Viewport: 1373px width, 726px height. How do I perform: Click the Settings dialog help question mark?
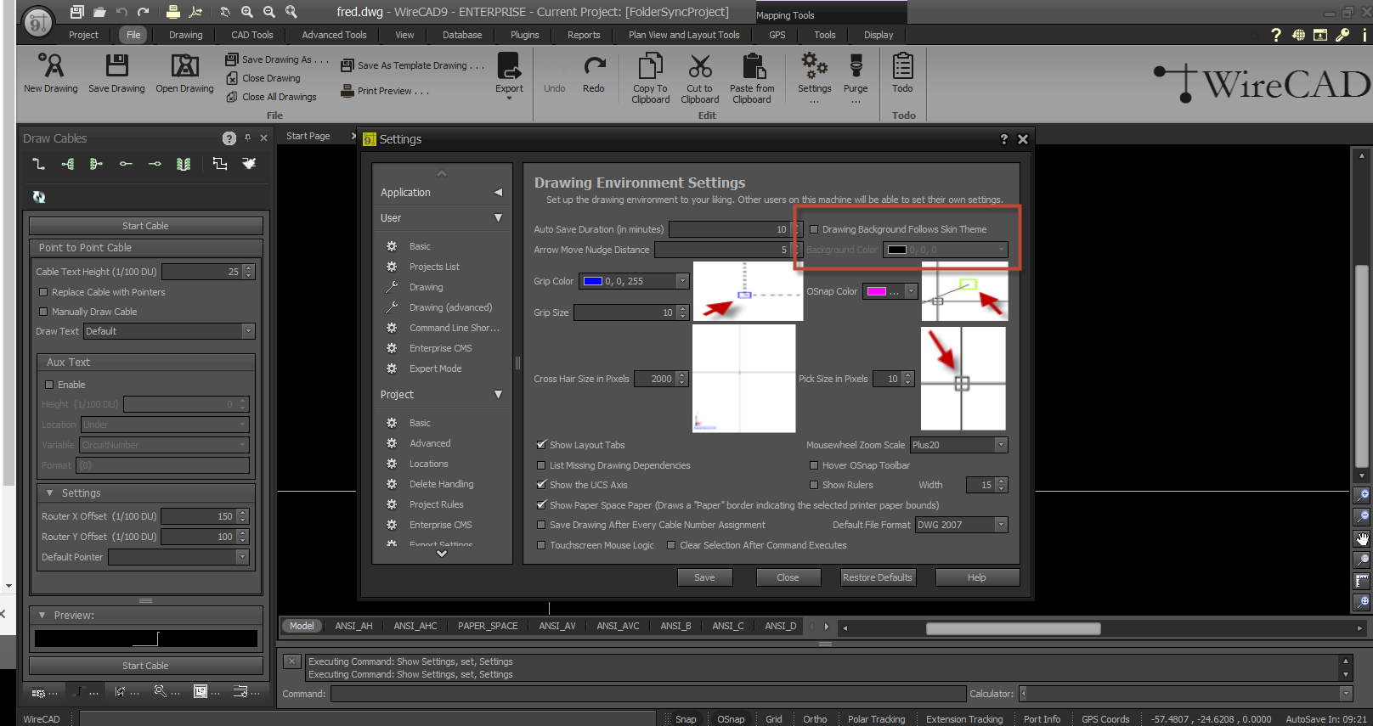tap(1003, 139)
